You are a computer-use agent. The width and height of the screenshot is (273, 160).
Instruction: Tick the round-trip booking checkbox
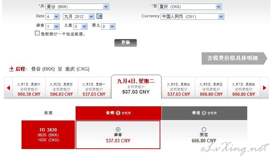coord(37,33)
